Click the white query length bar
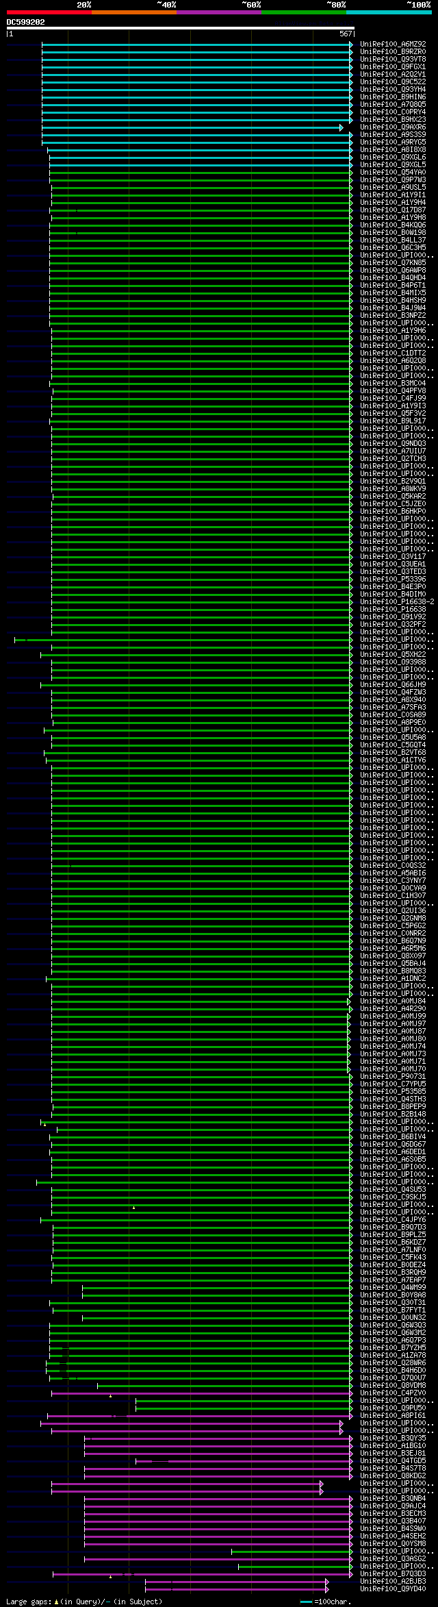The width and height of the screenshot is (438, 1607). point(180,28)
